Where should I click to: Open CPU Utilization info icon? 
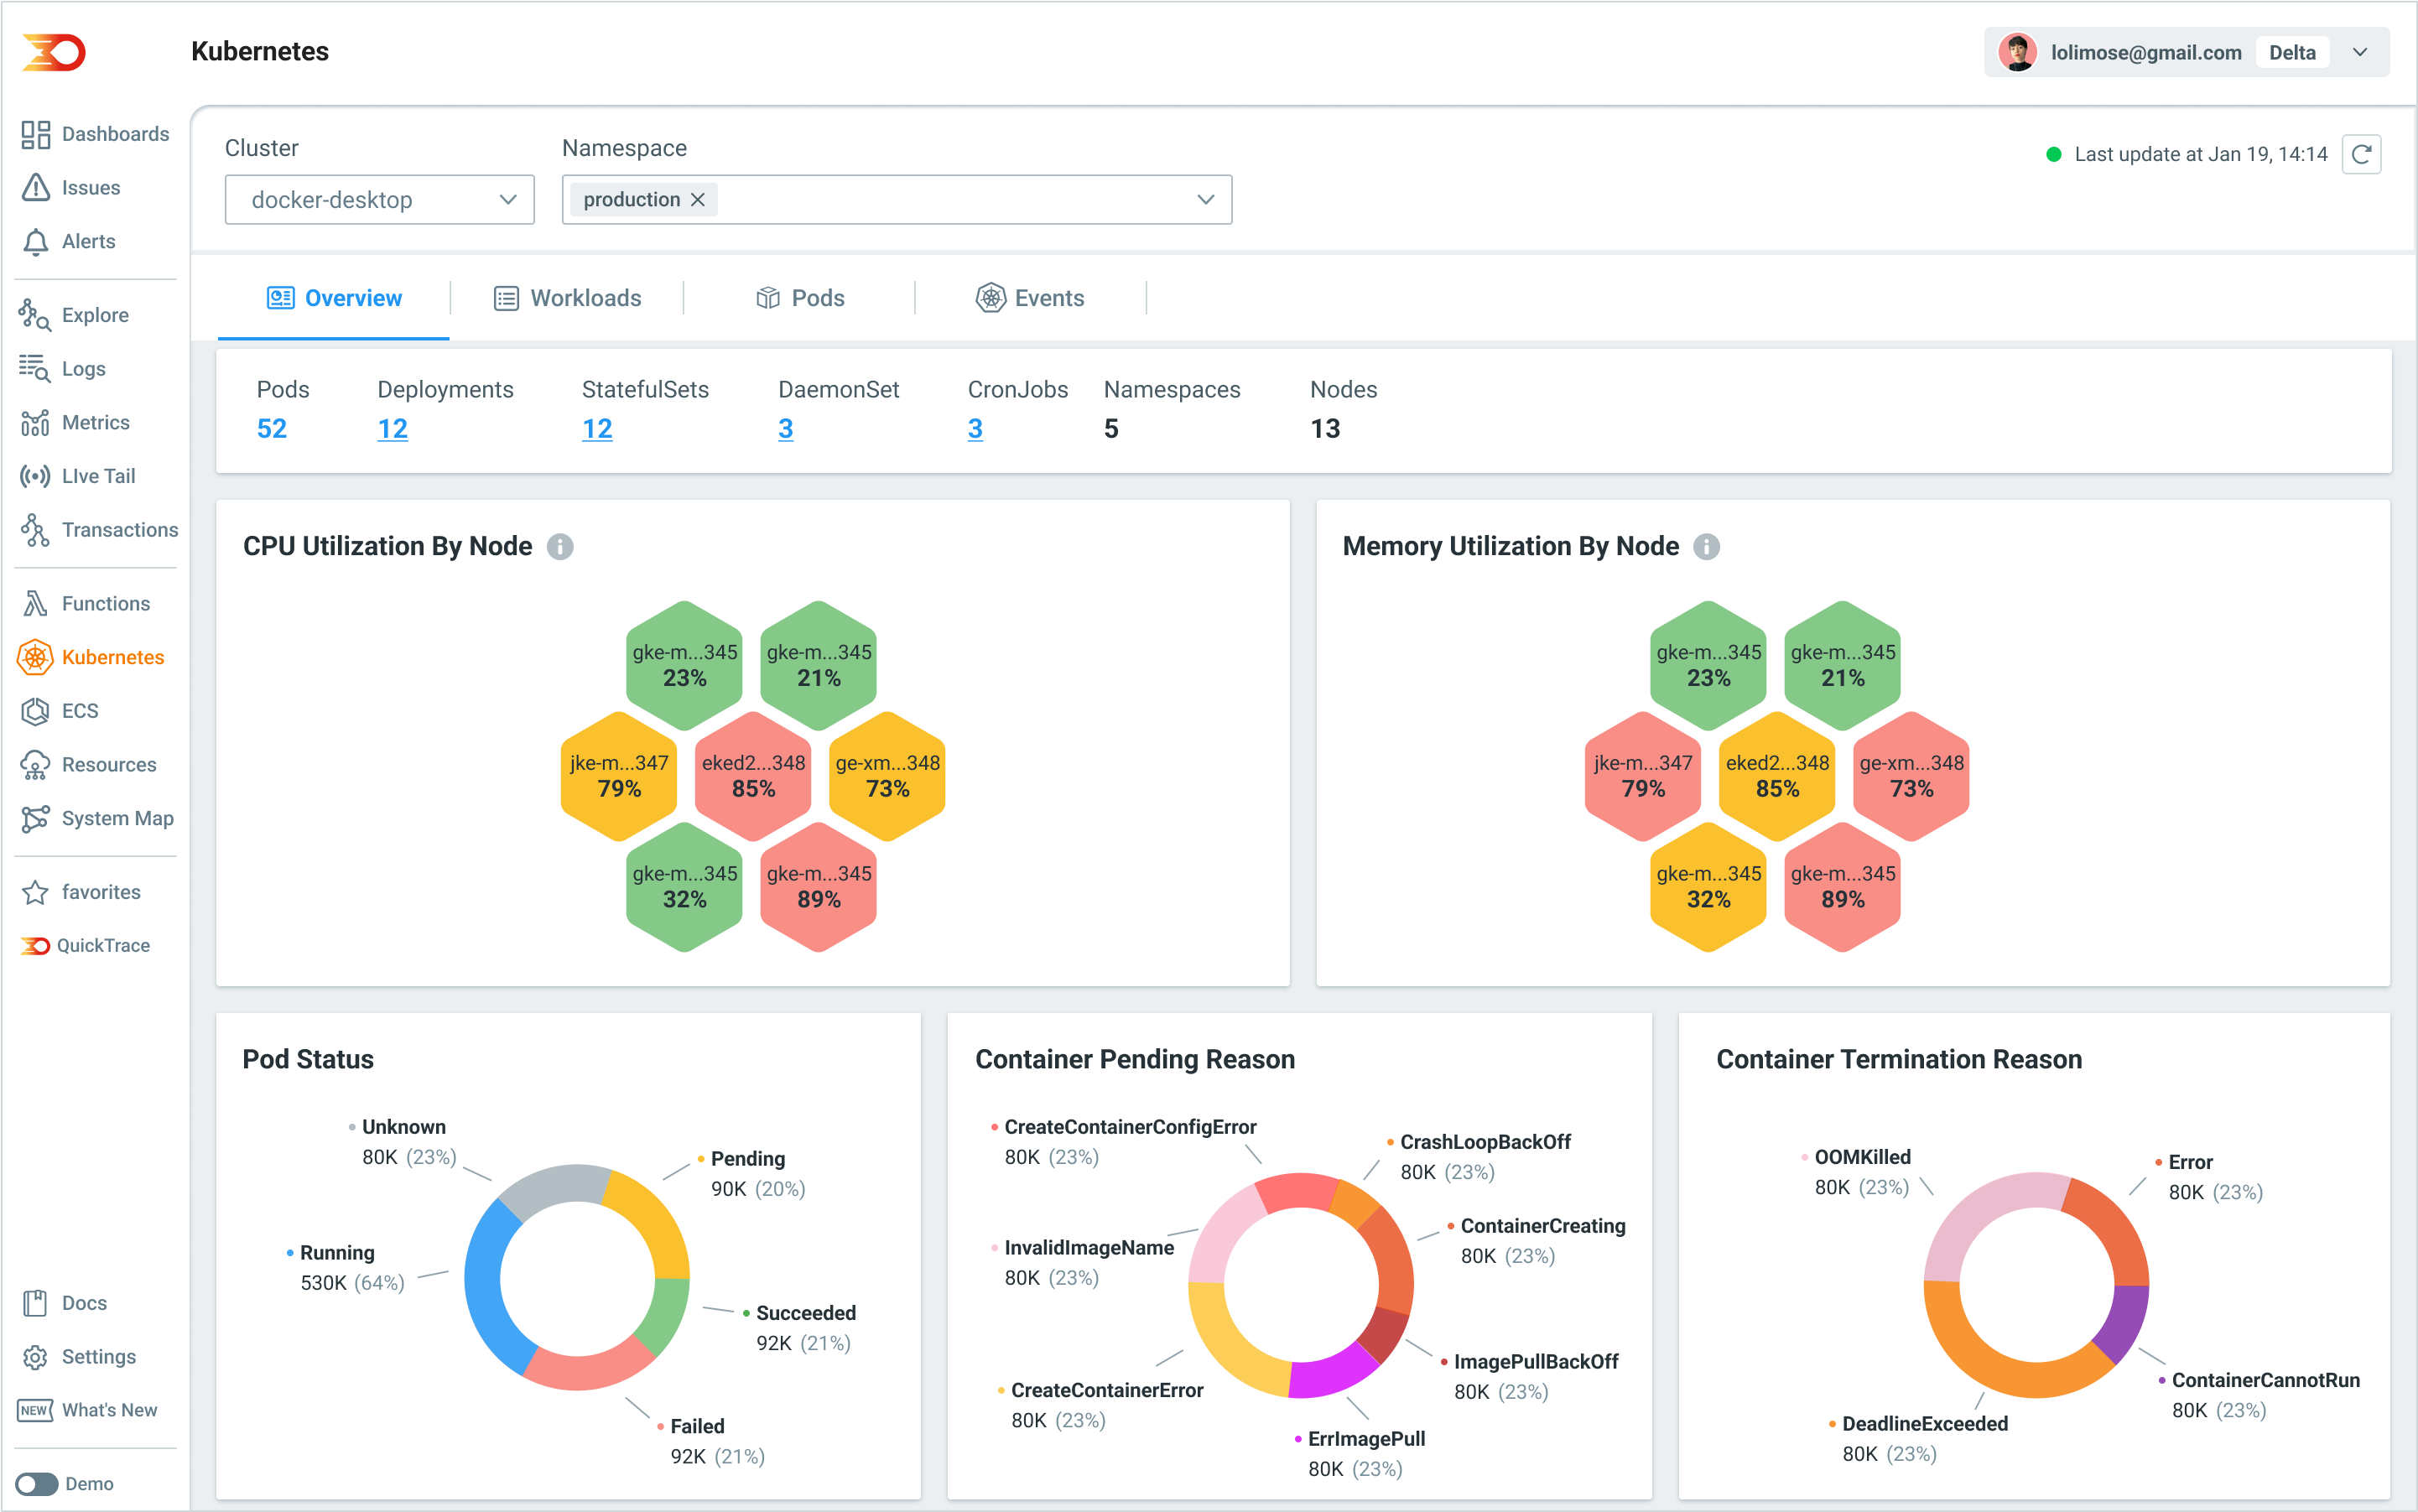(560, 547)
